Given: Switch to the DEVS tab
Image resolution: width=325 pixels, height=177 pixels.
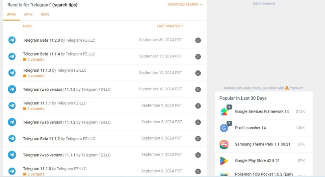Looking at the screenshot, I should pos(45,15).
